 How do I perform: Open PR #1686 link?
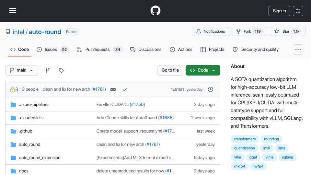pos(166,118)
